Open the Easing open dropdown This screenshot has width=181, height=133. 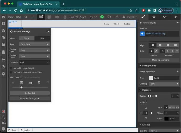click(34, 50)
